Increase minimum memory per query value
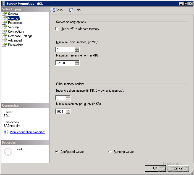This screenshot has width=194, height=175. click(68, 110)
